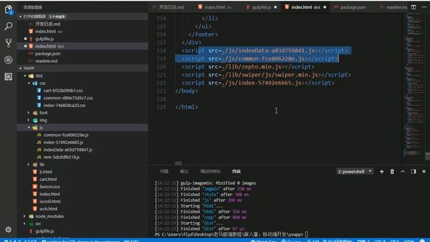Open common-fce806228e.js in the file tree

tap(66, 135)
